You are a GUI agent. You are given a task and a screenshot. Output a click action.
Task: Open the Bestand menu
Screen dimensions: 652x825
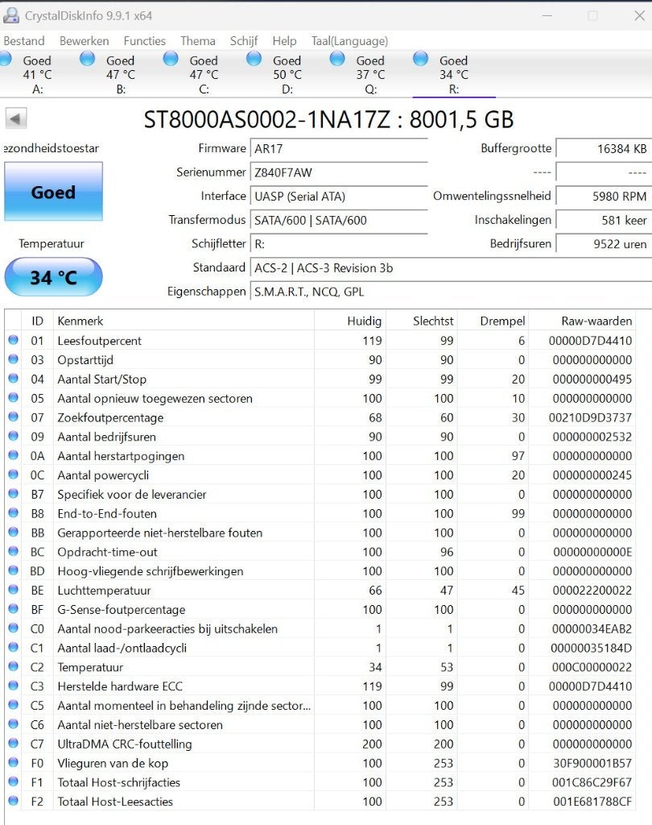pos(23,41)
